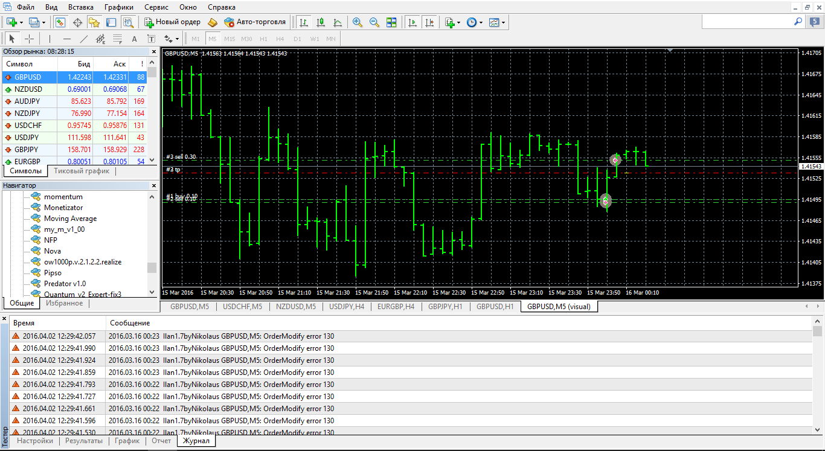Toggle chart auto scroll icon
The image size is (825, 451).
pos(412,22)
